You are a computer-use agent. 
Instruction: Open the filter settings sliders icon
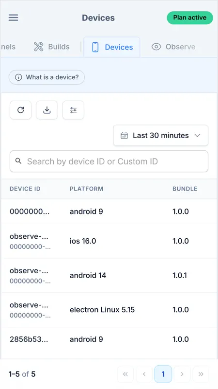[x=73, y=110]
